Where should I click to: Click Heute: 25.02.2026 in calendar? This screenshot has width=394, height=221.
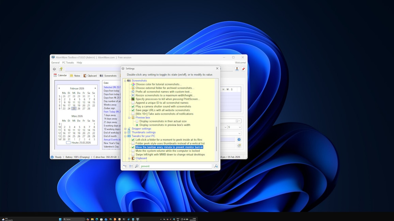78,142
